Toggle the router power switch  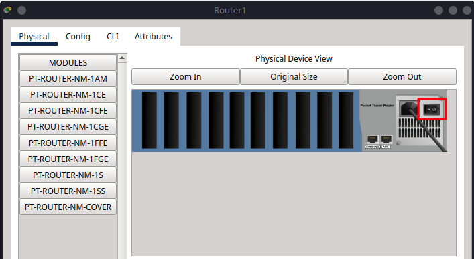click(x=432, y=109)
